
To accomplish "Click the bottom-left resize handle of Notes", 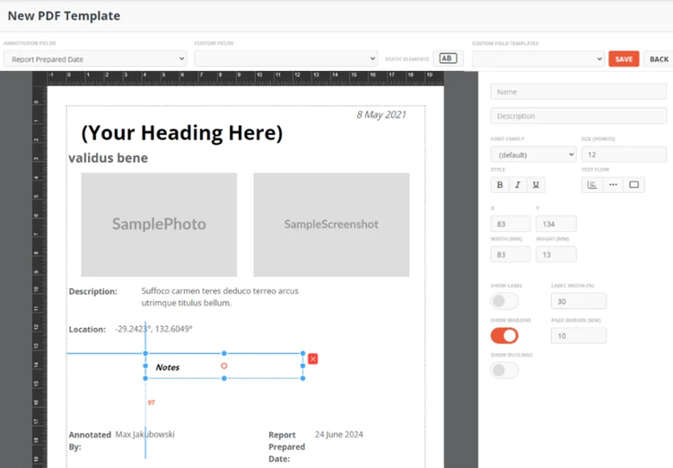I will (145, 378).
